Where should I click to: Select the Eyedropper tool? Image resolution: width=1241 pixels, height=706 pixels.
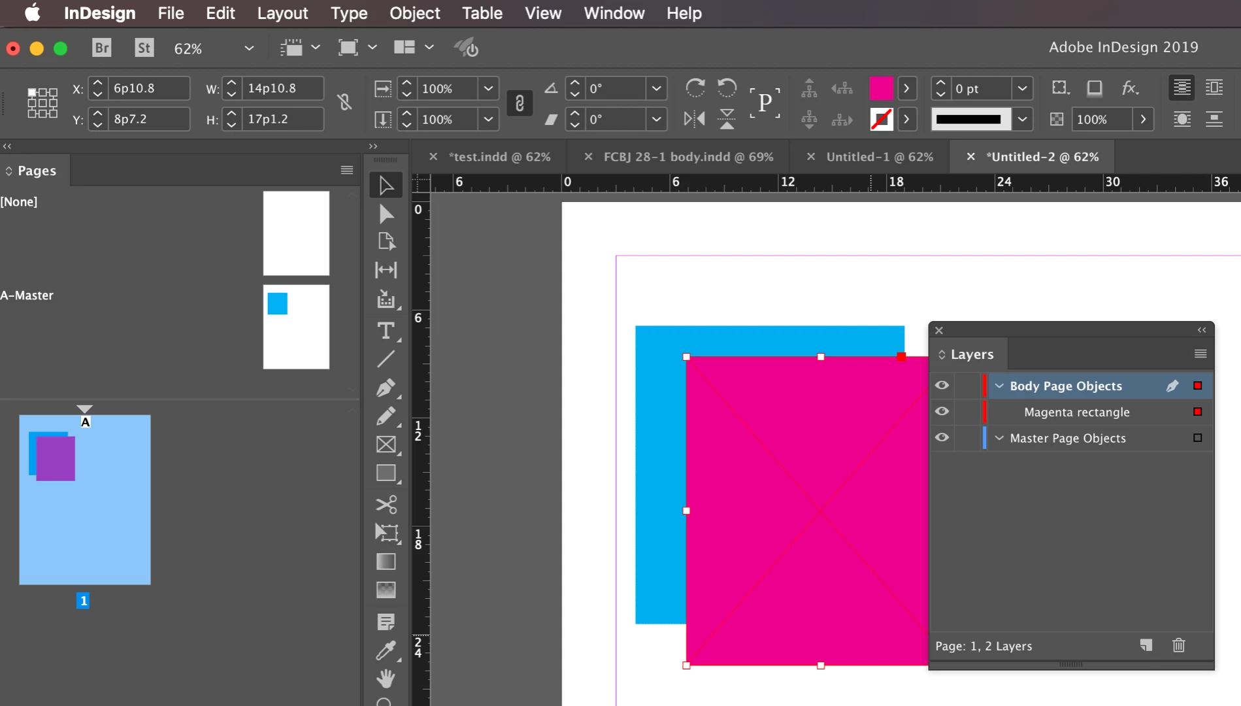[x=386, y=650]
